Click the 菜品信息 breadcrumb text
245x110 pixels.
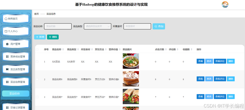(51, 14)
